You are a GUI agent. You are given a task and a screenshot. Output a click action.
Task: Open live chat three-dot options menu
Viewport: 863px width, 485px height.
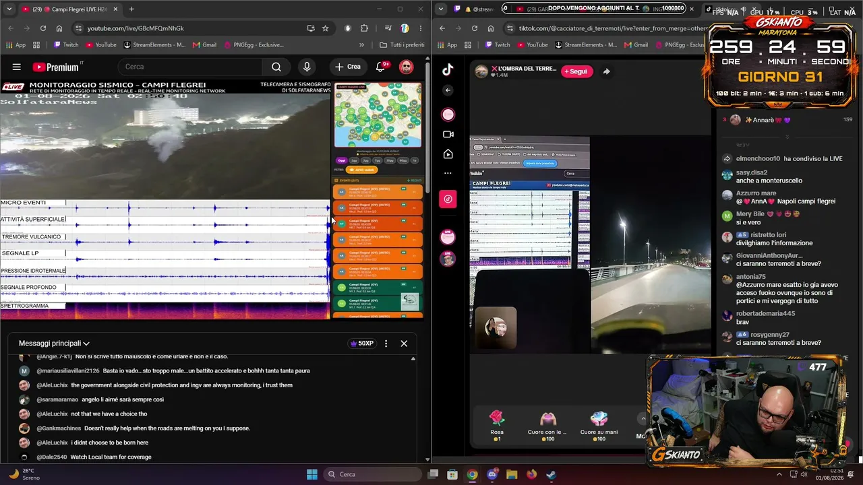click(386, 344)
